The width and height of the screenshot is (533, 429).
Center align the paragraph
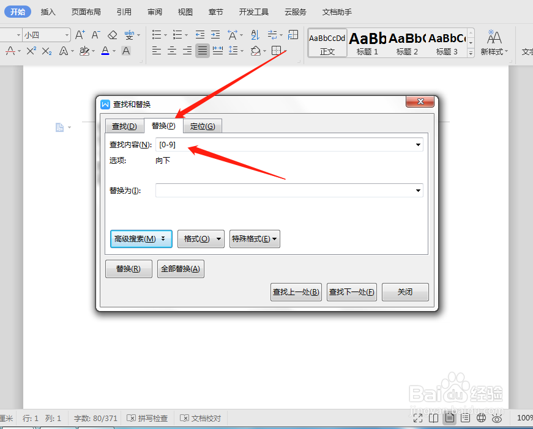pos(172,51)
